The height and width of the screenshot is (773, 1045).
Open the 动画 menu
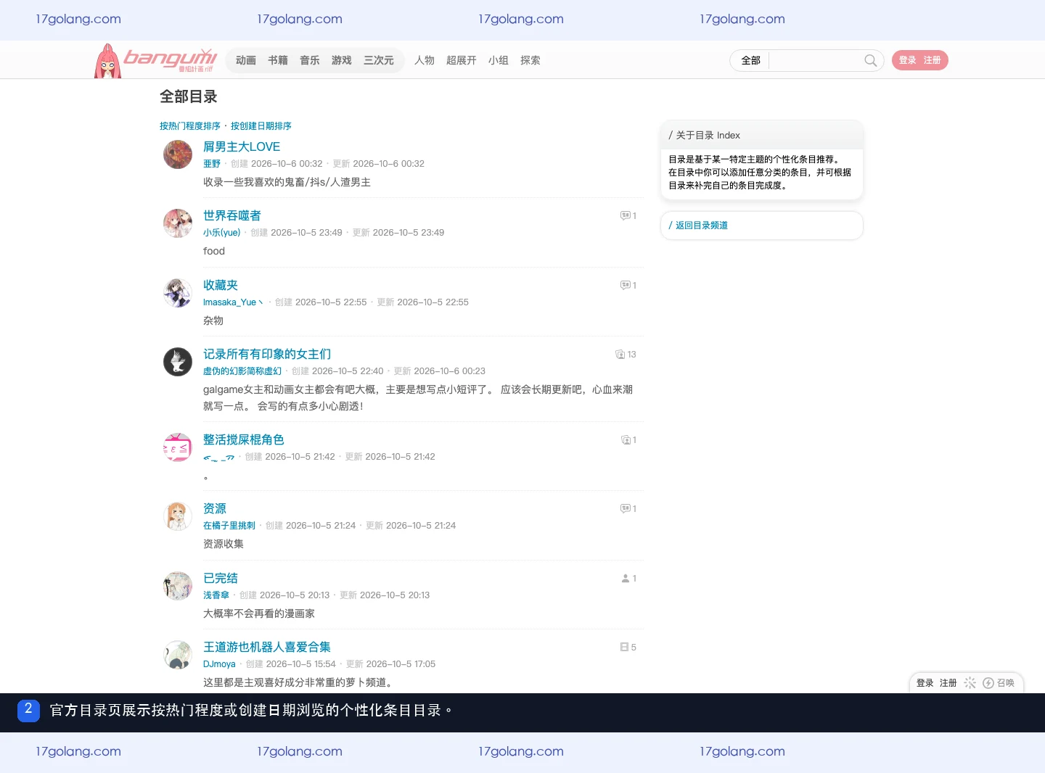click(x=246, y=60)
